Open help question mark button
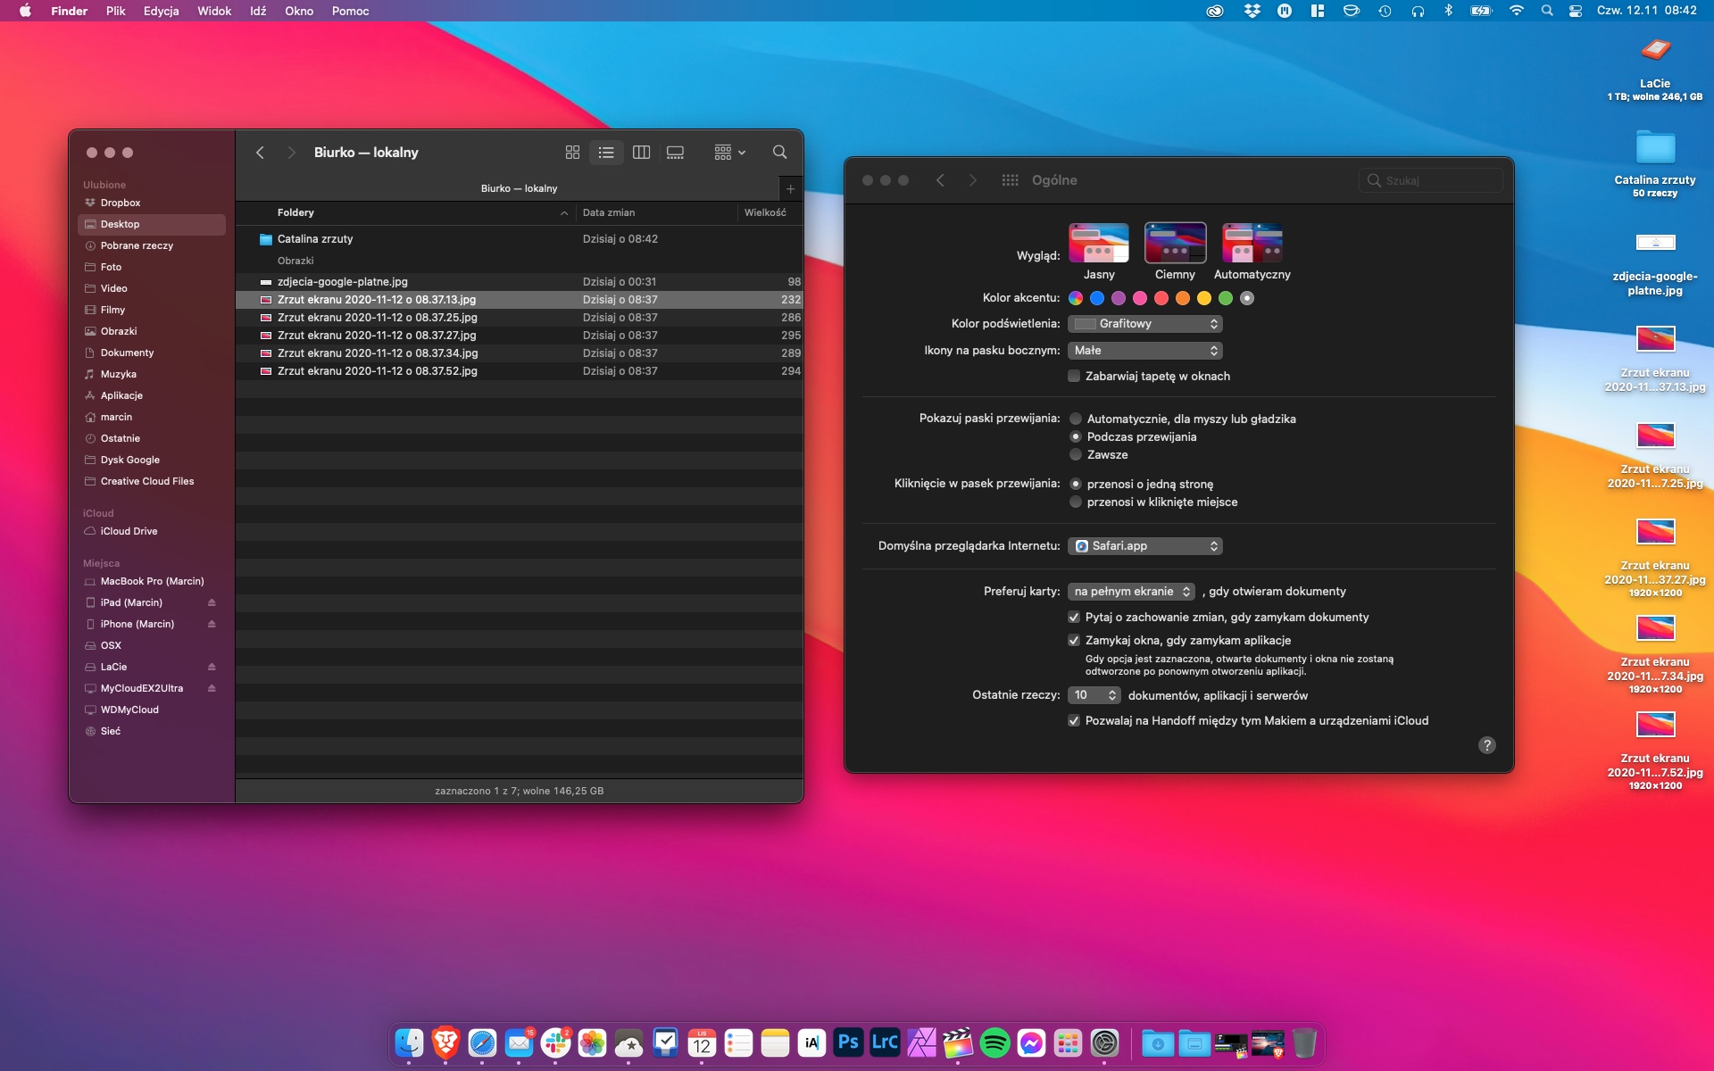Image resolution: width=1714 pixels, height=1071 pixels. 1486,745
